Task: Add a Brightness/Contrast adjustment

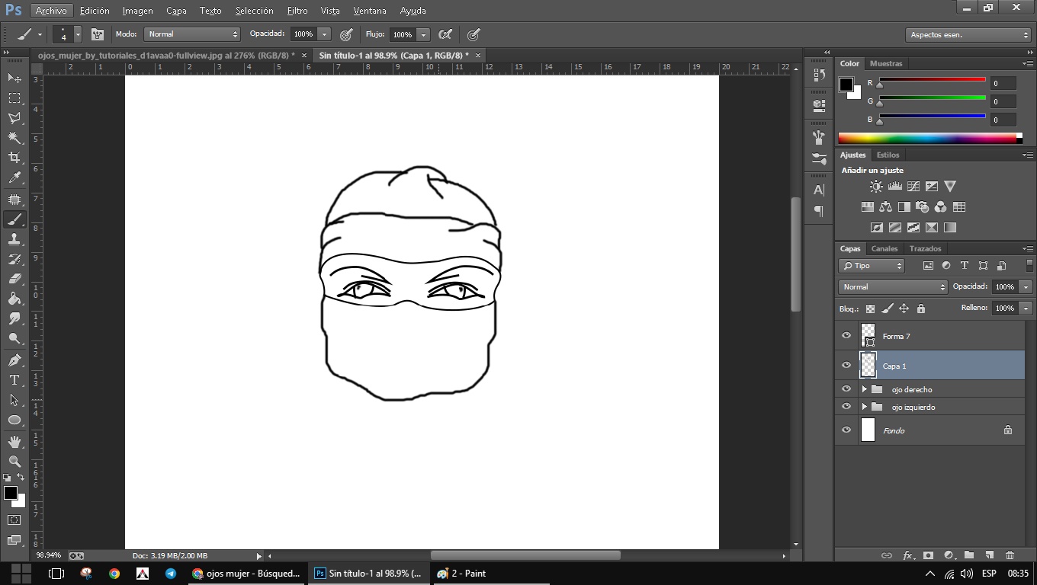Action: (876, 186)
